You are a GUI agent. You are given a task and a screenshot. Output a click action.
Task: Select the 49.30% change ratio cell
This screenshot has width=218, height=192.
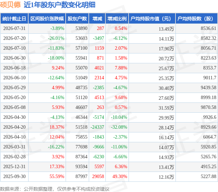(120, 176)
